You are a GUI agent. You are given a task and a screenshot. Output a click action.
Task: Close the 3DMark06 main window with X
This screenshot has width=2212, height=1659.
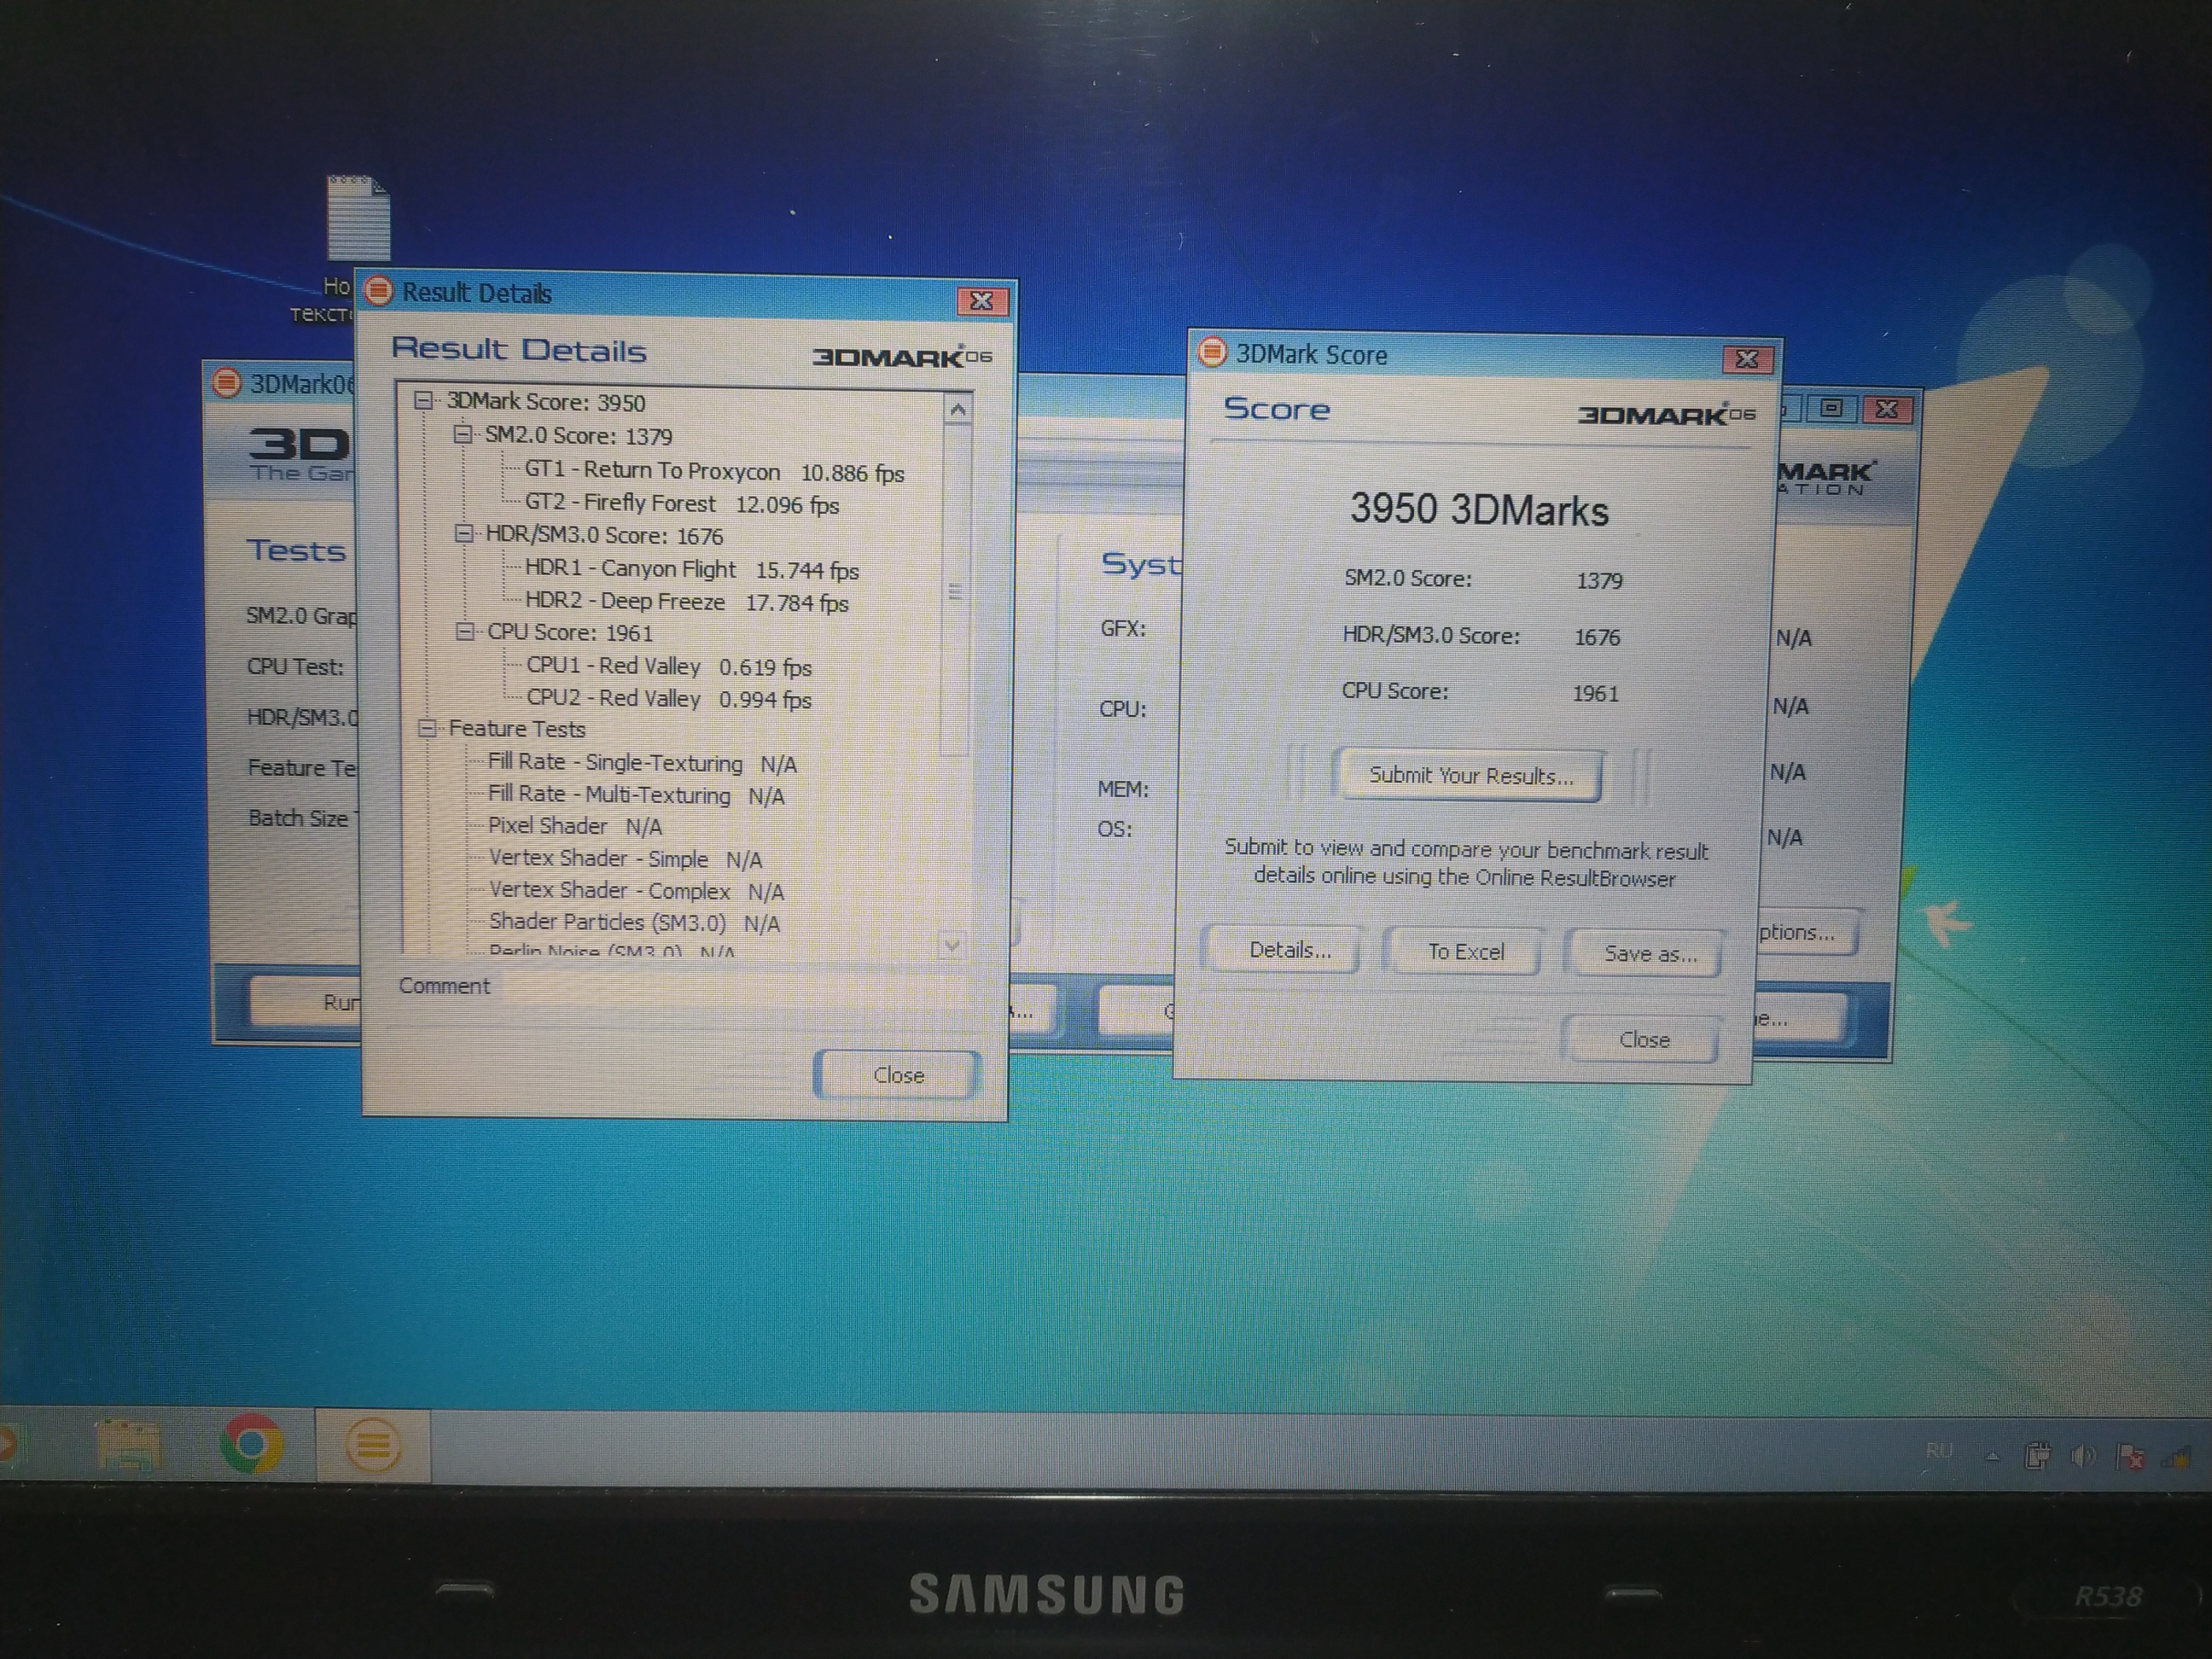coord(1887,409)
